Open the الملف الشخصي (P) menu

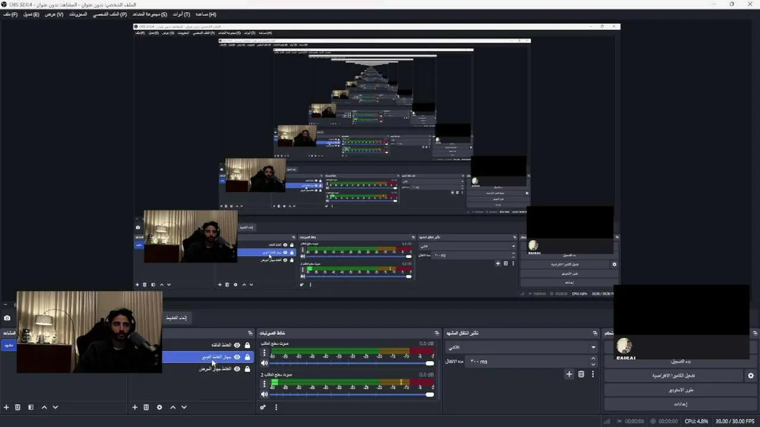(110, 14)
